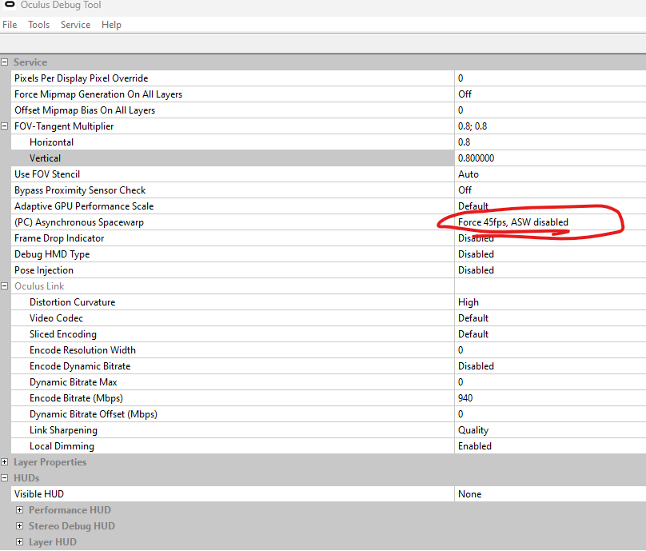This screenshot has width=646, height=551.
Task: Select the Vertical property label
Action: pos(45,158)
